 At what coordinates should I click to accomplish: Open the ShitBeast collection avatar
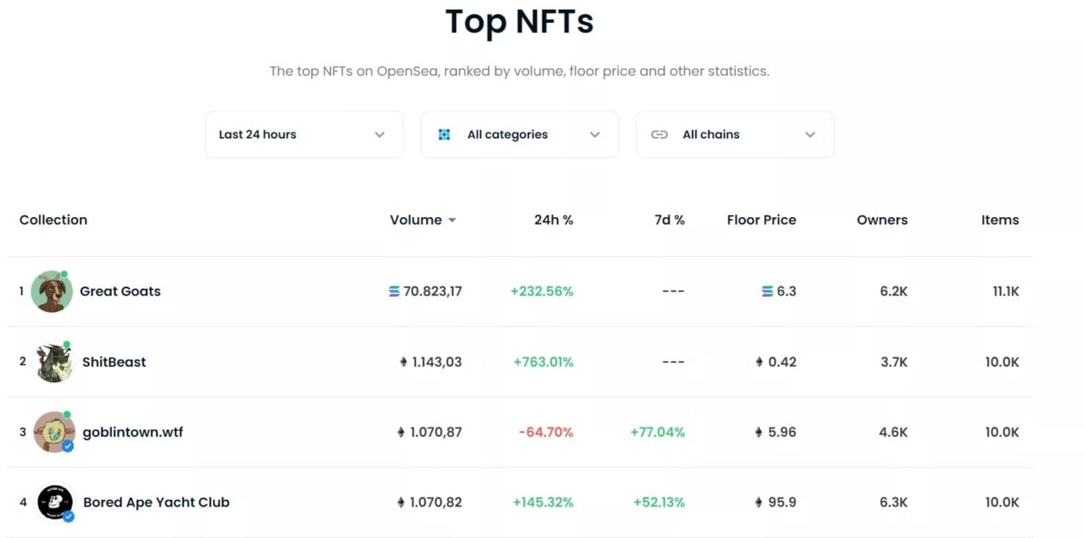coord(54,362)
